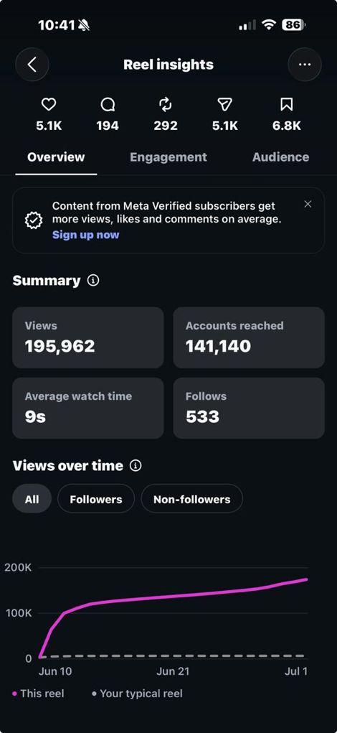Open the Views over time info icon

pyautogui.click(x=136, y=466)
